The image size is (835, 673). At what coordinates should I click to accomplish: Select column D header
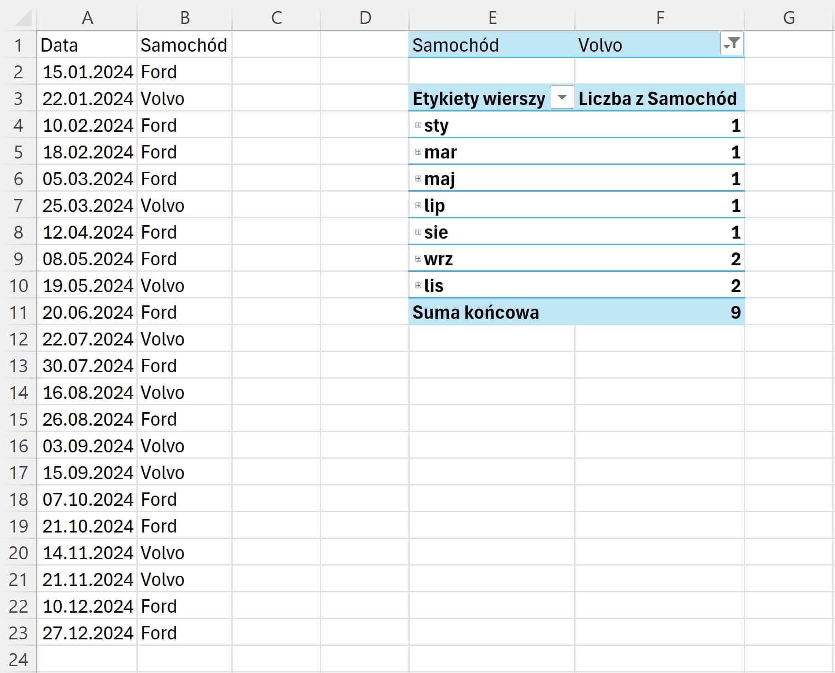[x=365, y=18]
